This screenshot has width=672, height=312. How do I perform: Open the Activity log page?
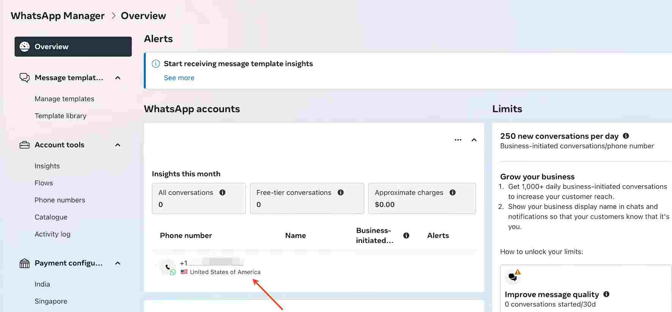click(52, 234)
